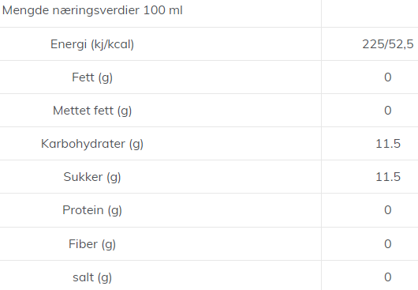Select the Sukker (g) label
The image size is (418, 290).
[92, 177]
